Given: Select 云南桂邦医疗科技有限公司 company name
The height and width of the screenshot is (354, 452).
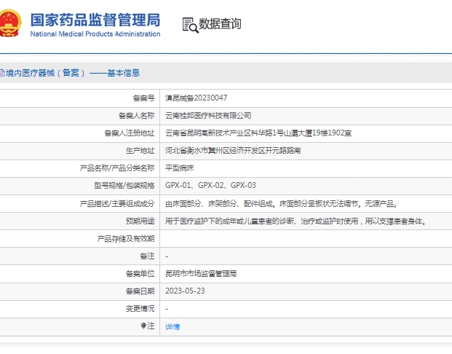Looking at the screenshot, I should (x=208, y=116).
